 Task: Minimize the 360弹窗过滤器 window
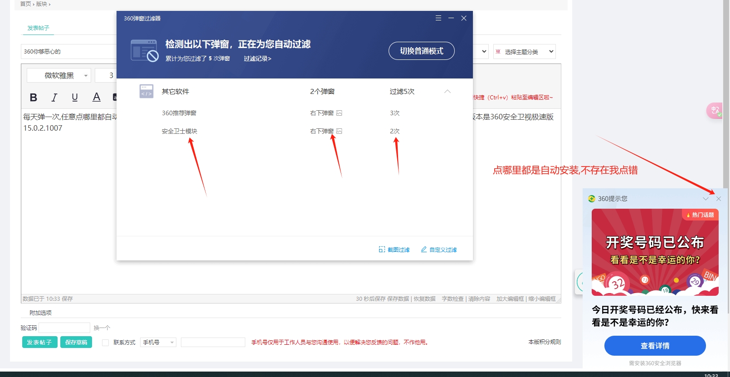coord(451,18)
